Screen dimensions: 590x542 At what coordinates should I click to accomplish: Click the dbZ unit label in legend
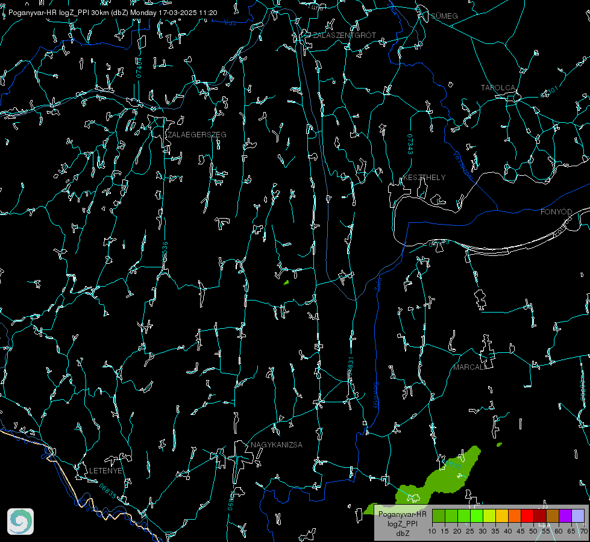click(x=403, y=534)
